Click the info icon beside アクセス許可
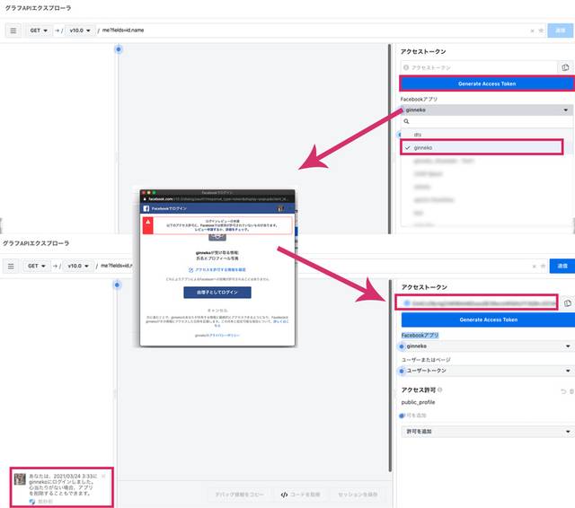The height and width of the screenshot is (508, 575). (439, 390)
